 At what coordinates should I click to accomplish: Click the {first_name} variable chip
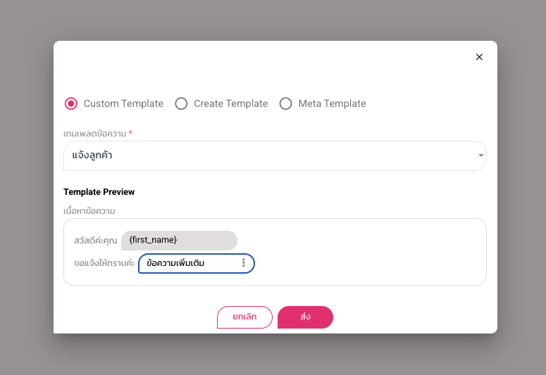(179, 241)
